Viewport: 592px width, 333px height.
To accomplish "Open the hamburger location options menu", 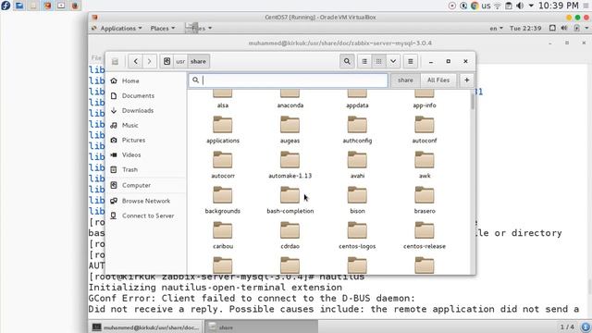I will [x=411, y=61].
